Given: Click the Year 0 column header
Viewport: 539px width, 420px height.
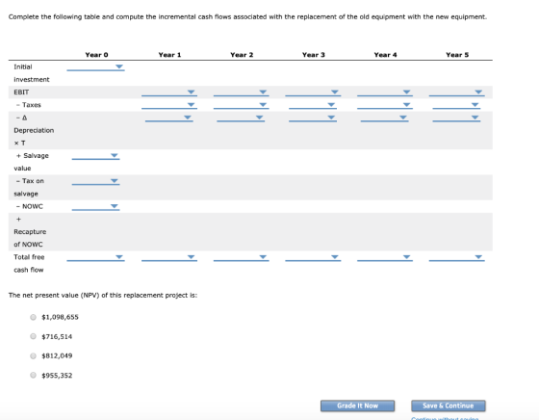Looking at the screenshot, I should [x=96, y=55].
